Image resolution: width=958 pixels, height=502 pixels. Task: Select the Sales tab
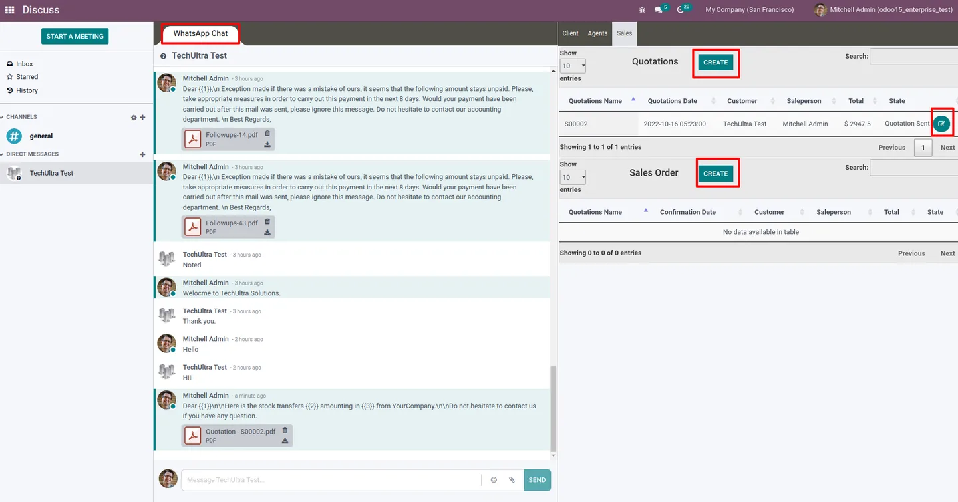click(x=624, y=33)
